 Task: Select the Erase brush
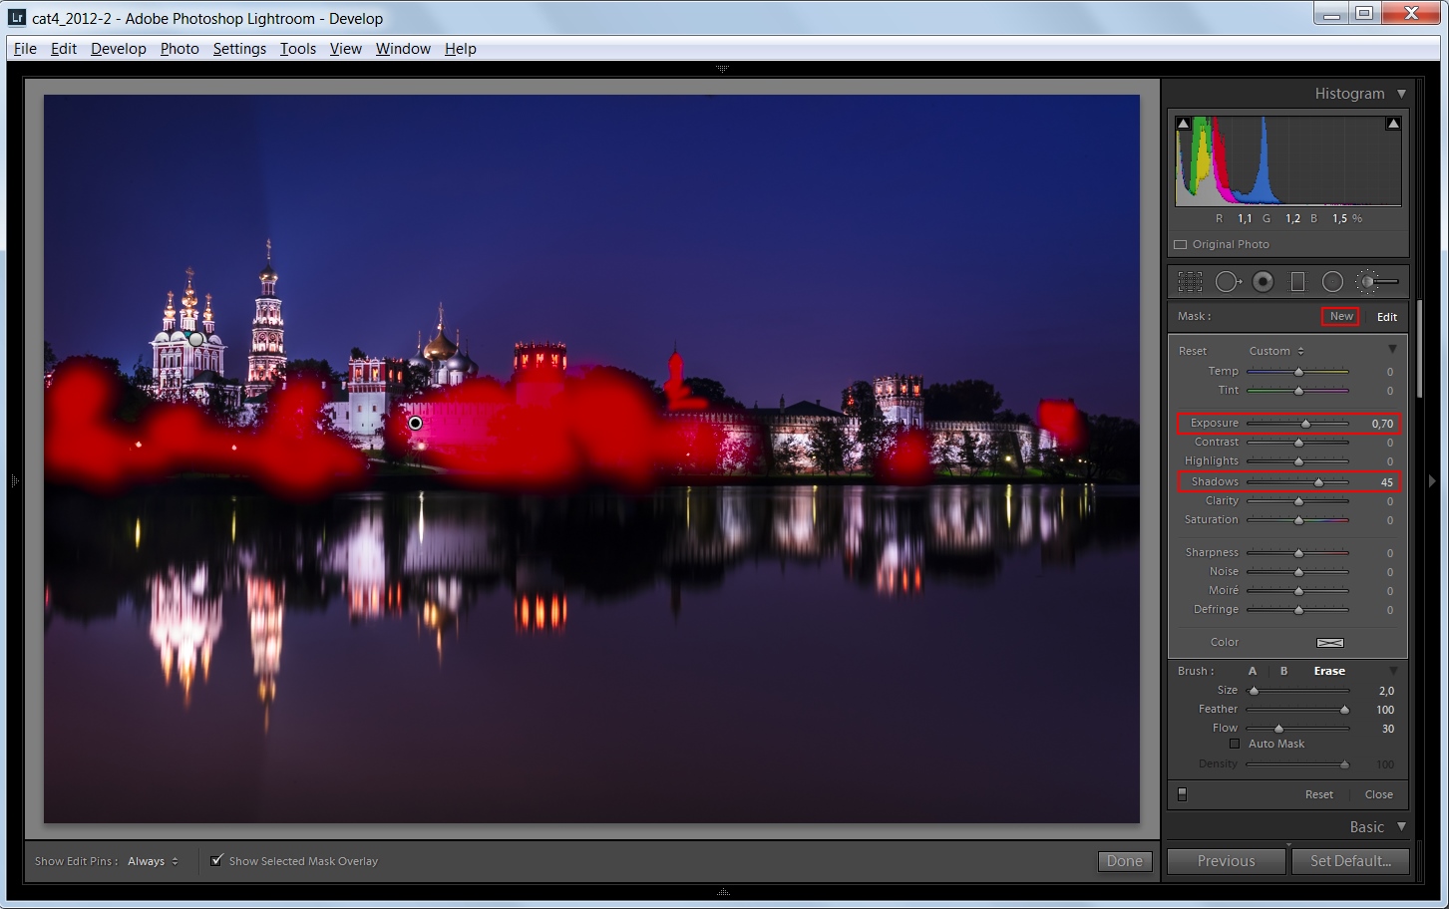[1329, 671]
